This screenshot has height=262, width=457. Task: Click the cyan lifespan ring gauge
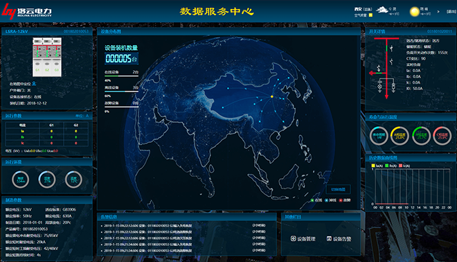(x=379, y=136)
